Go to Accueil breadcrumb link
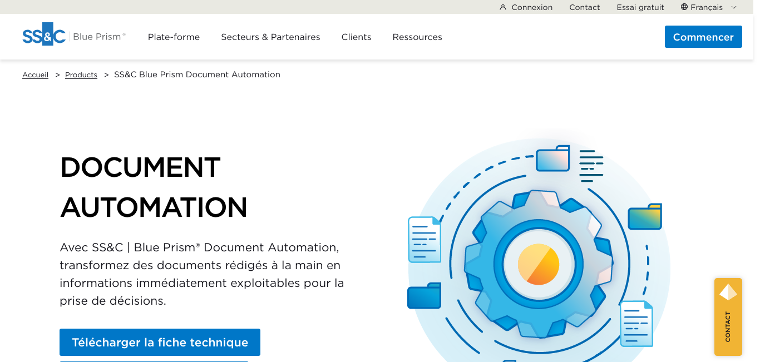 click(x=36, y=75)
